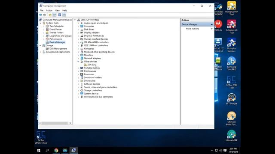Viewport: 275px width, 154px height.
Task: Select the GCPro GSM Tool desktop icon
Action: [232, 82]
